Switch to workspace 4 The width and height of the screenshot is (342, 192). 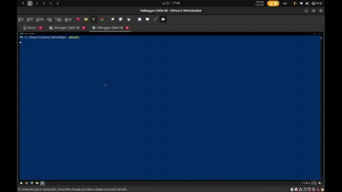[x=44, y=3]
